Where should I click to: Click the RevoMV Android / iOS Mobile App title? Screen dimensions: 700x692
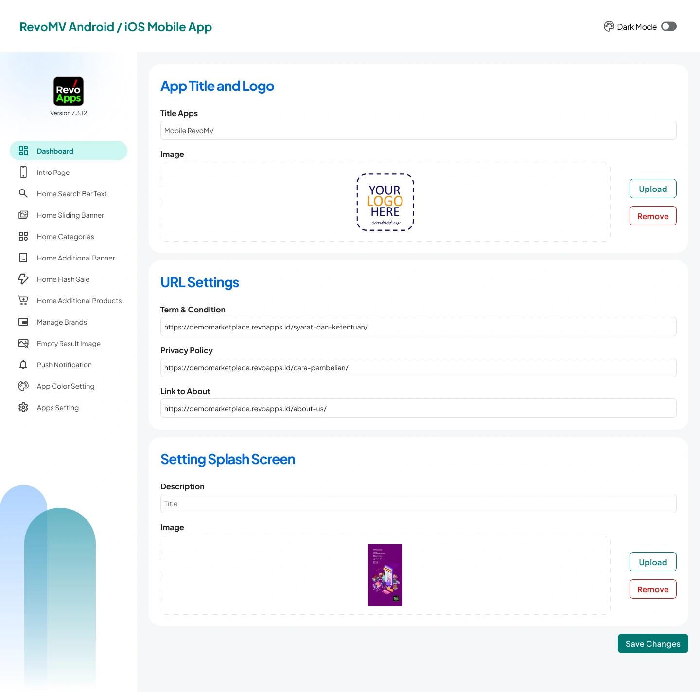[116, 27]
